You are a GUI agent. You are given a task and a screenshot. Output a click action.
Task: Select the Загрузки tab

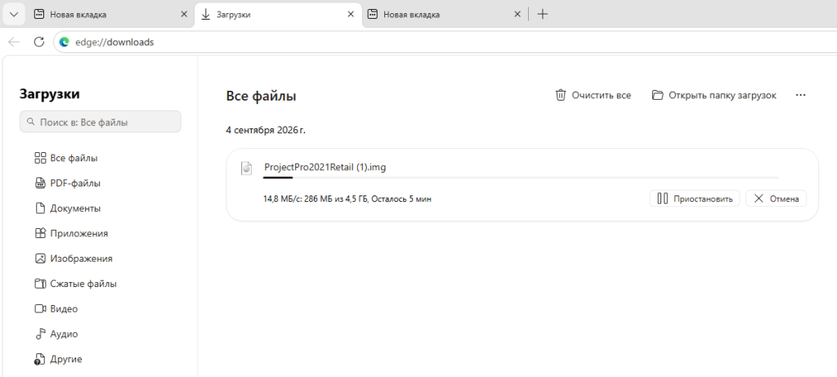point(278,15)
